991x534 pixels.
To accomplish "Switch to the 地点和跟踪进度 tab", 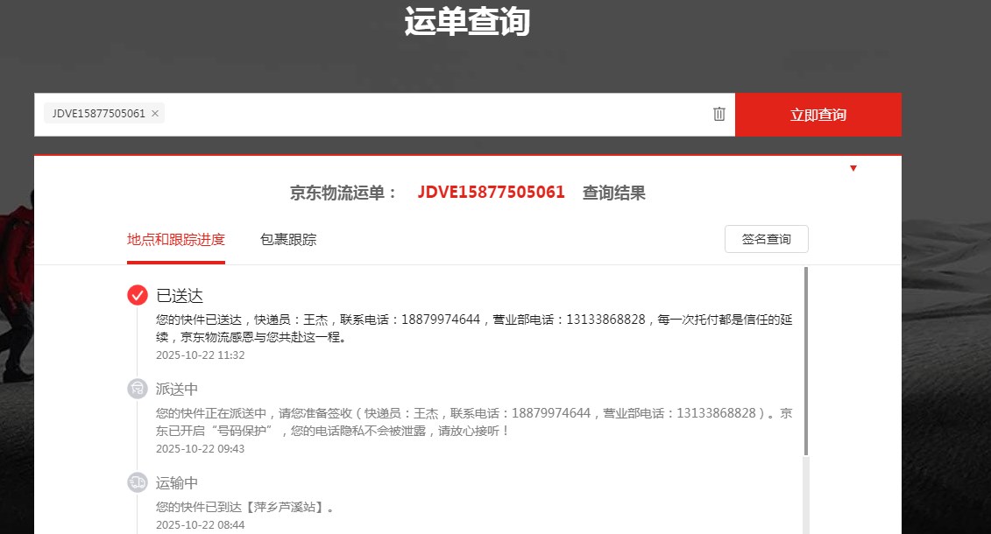I will (175, 240).
